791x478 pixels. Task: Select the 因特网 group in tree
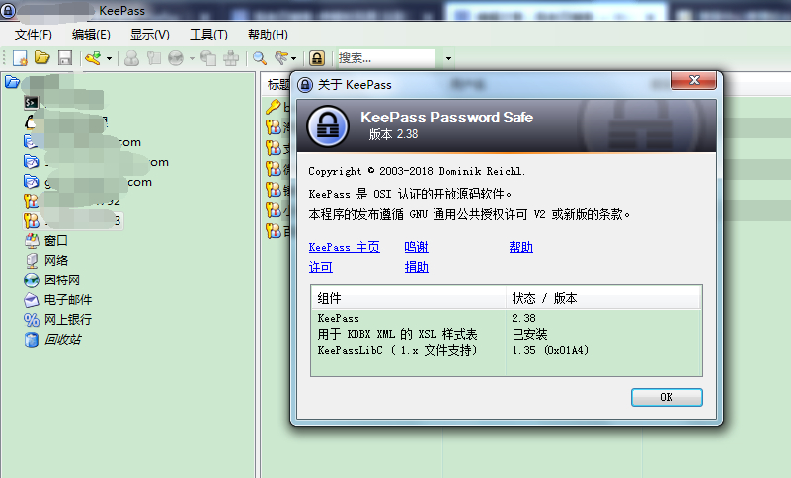click(61, 280)
